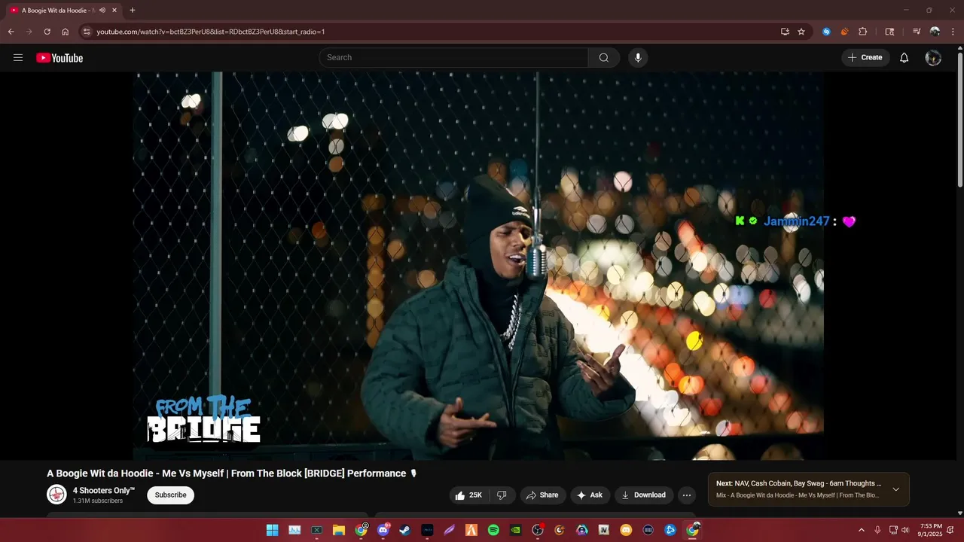Start voice search with the microphone
Screen dimensions: 964x542
click(x=638, y=58)
